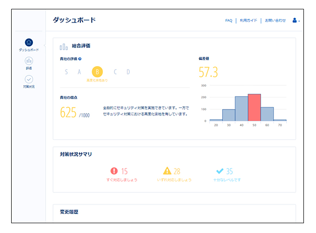
Task: Click the histogram bar above 40
Action: (x=242, y=109)
